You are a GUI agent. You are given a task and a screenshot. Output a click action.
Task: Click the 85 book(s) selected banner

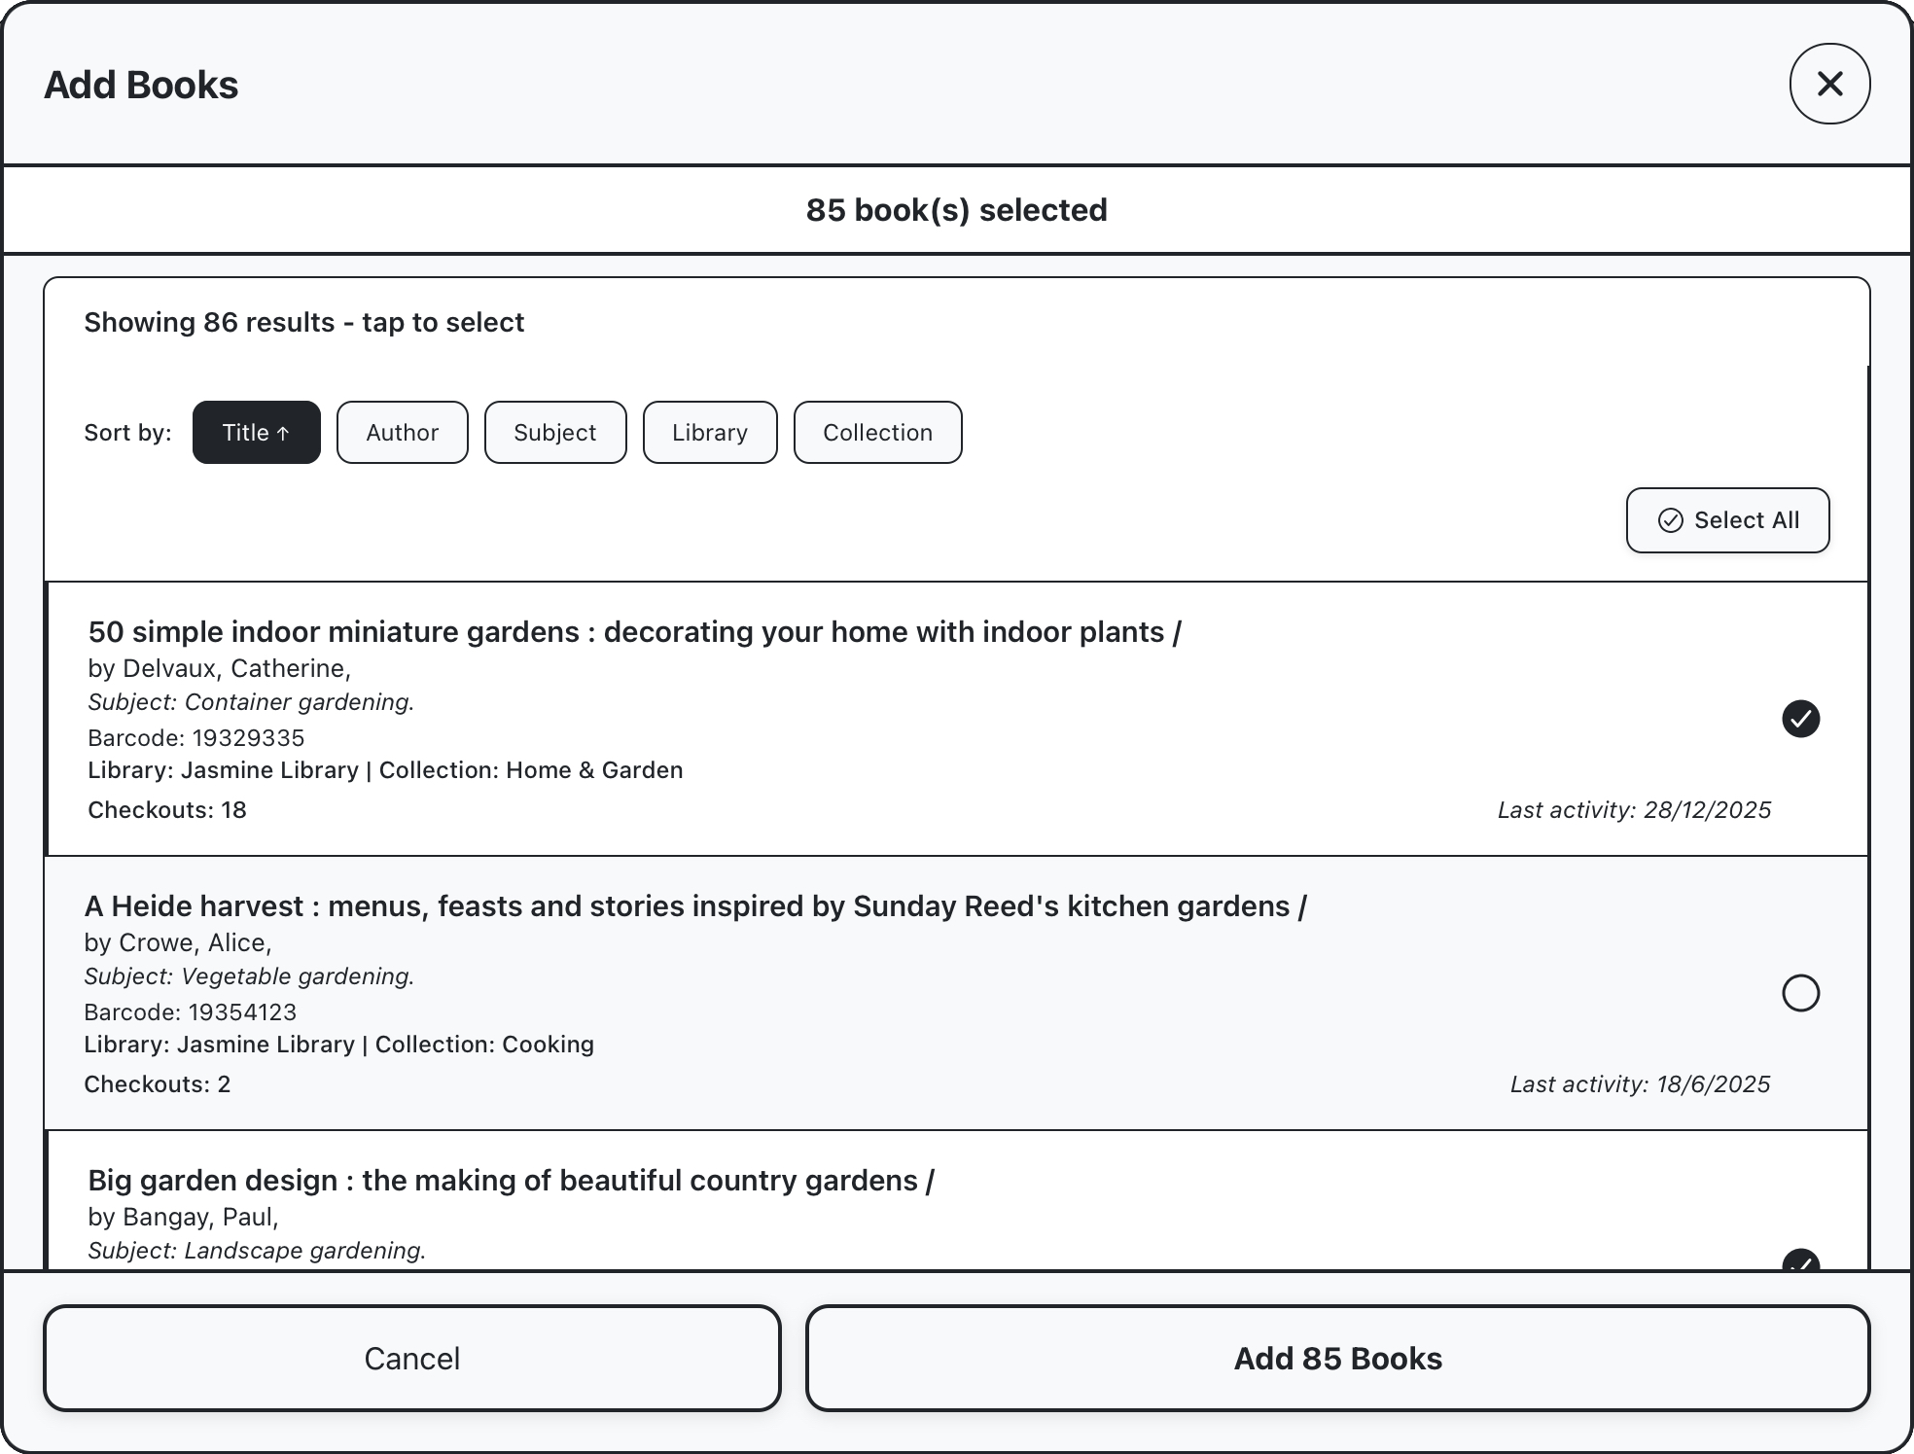coord(956,210)
